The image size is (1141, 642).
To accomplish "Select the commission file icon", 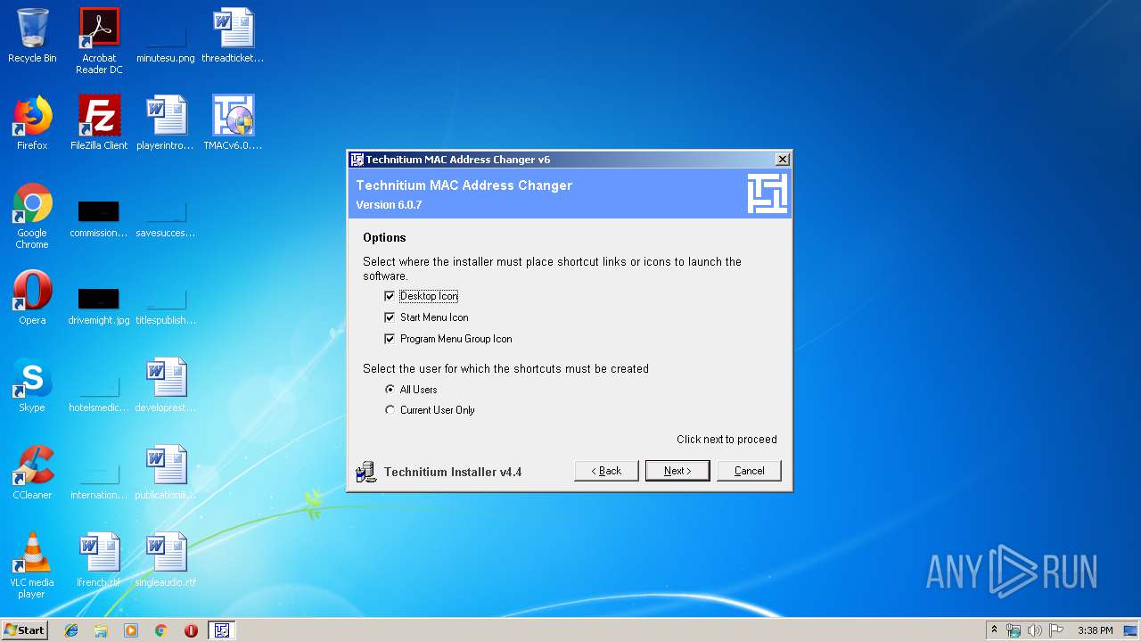I will pyautogui.click(x=99, y=217).
